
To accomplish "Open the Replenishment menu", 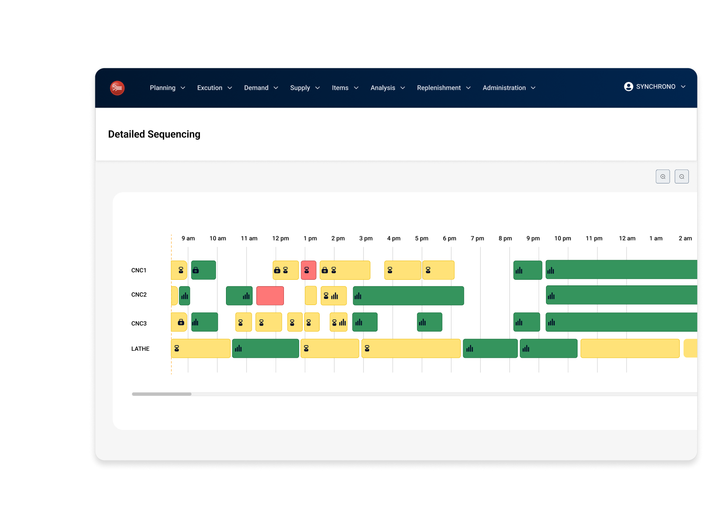I will coord(443,88).
